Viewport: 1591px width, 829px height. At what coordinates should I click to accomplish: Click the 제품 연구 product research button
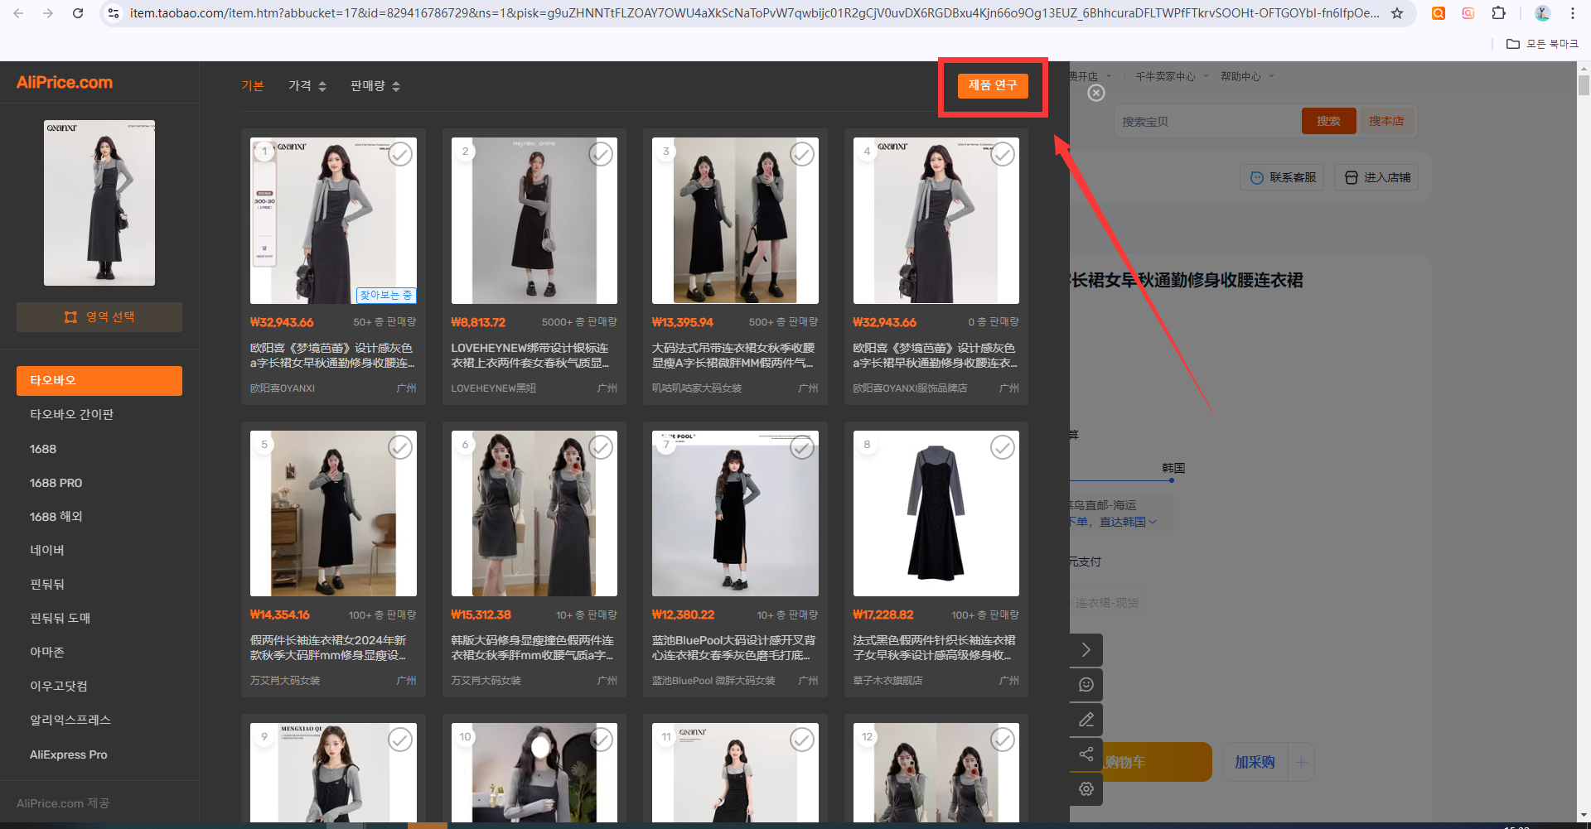993,86
